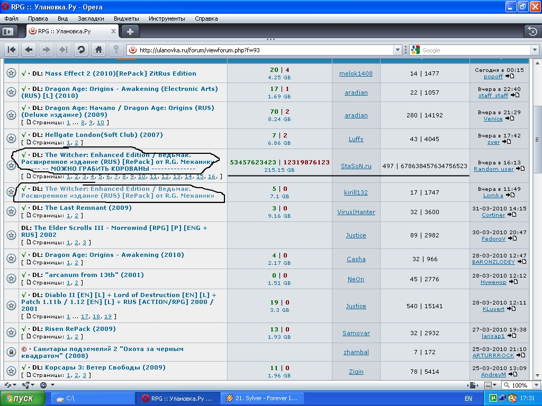Switch to Sylver - Forever taskbar window

point(262,398)
